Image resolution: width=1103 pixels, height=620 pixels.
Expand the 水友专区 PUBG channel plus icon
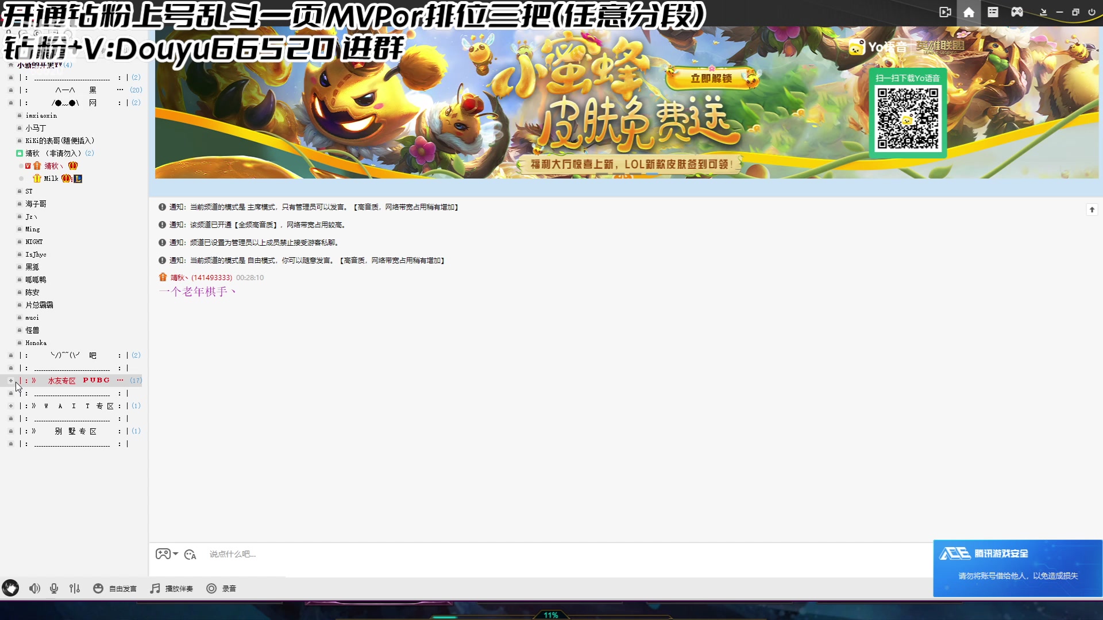click(x=10, y=381)
